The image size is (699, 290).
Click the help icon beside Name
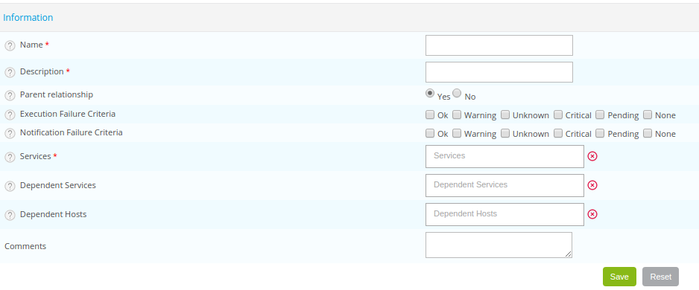tap(10, 45)
